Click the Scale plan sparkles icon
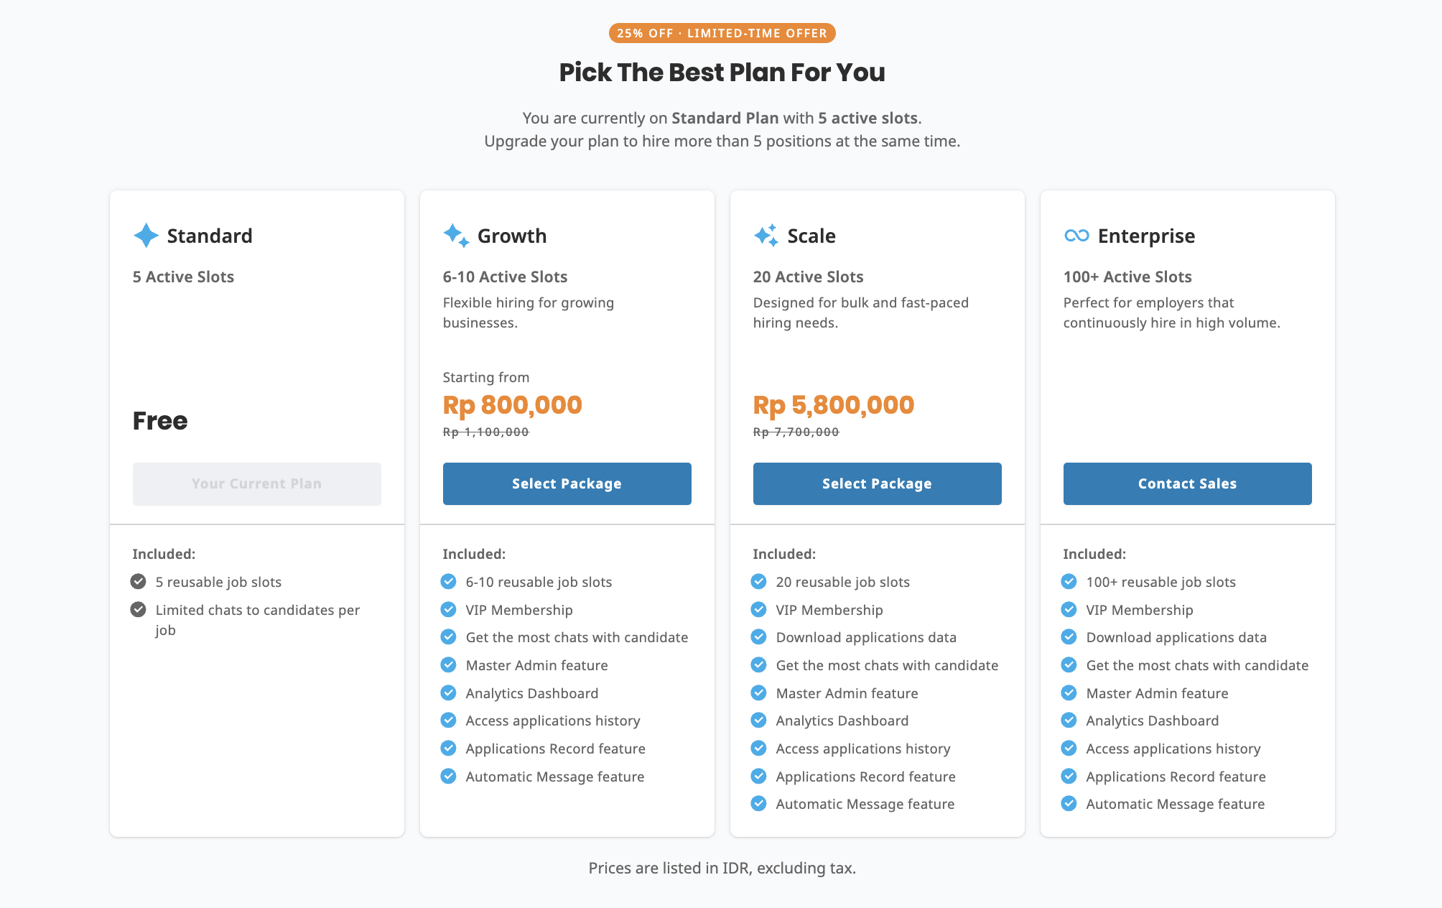The height and width of the screenshot is (908, 1442). [x=766, y=235]
